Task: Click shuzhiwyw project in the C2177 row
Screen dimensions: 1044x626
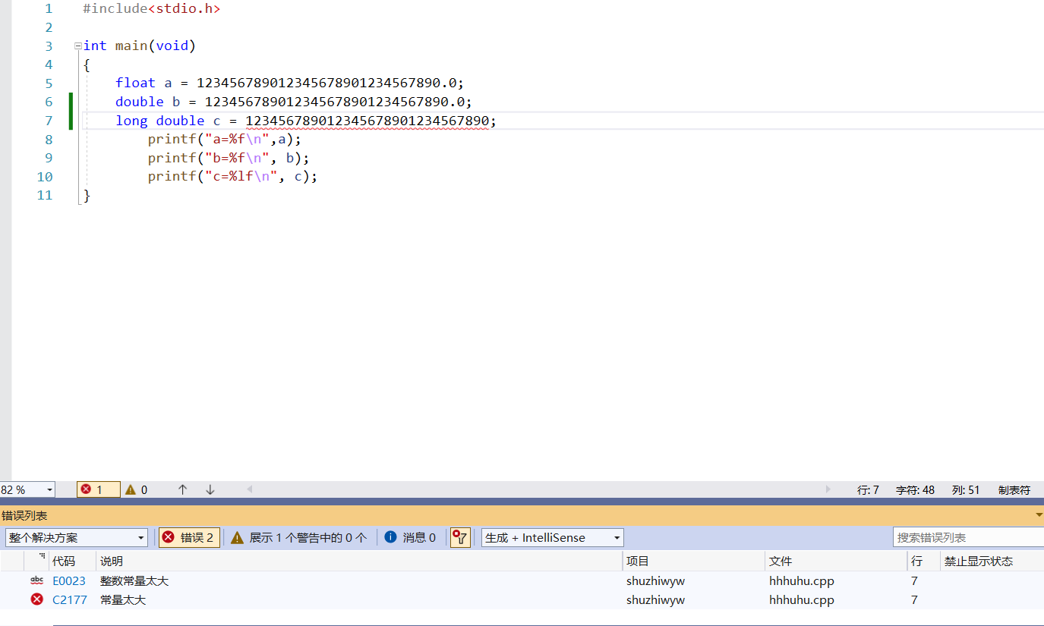Action: (x=655, y=600)
